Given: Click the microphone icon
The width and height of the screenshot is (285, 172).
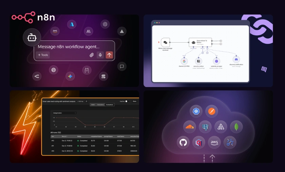Looking at the screenshot, I should pos(100,55).
